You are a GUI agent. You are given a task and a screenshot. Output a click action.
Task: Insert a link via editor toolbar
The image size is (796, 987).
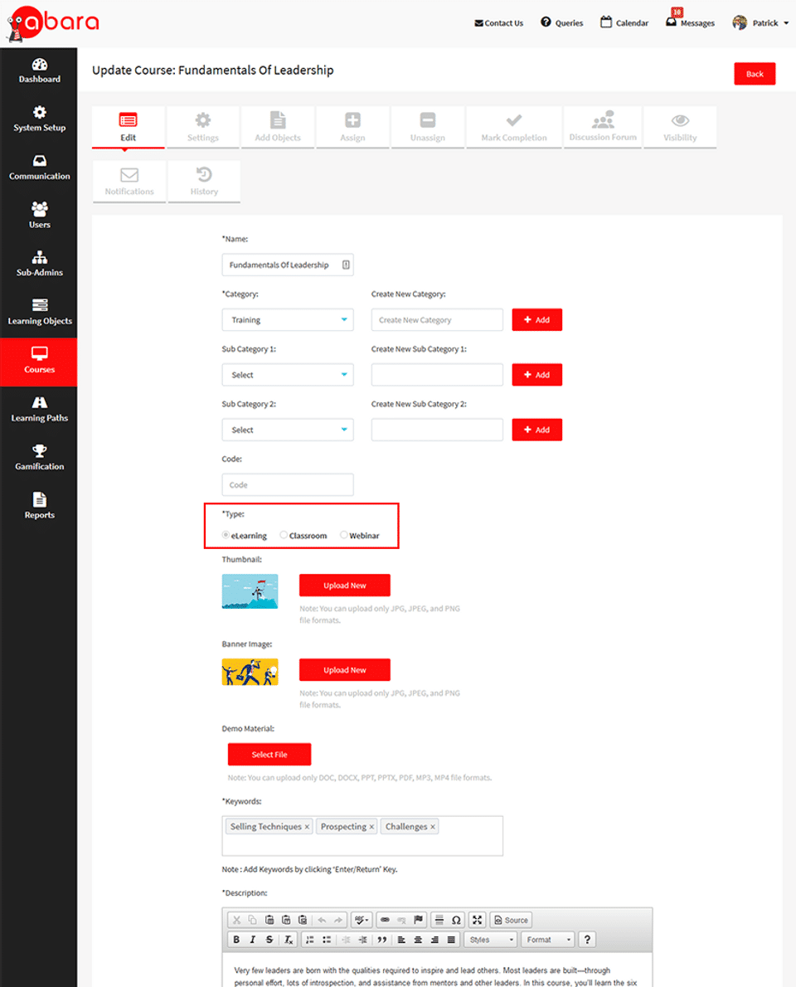click(x=385, y=920)
